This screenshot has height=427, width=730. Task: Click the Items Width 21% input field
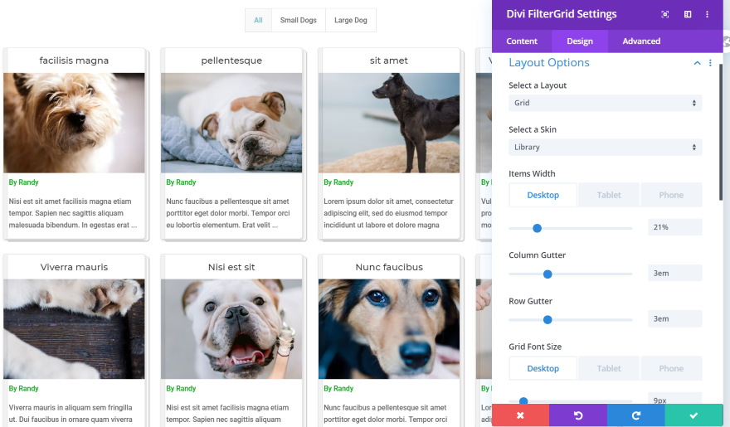674,227
